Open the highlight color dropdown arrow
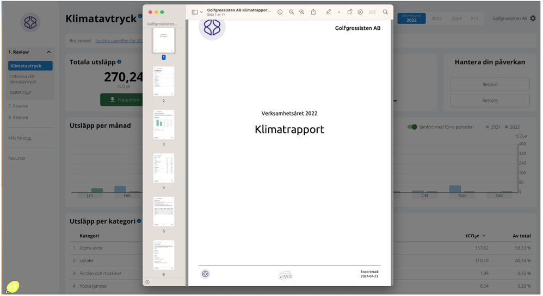 click(338, 12)
